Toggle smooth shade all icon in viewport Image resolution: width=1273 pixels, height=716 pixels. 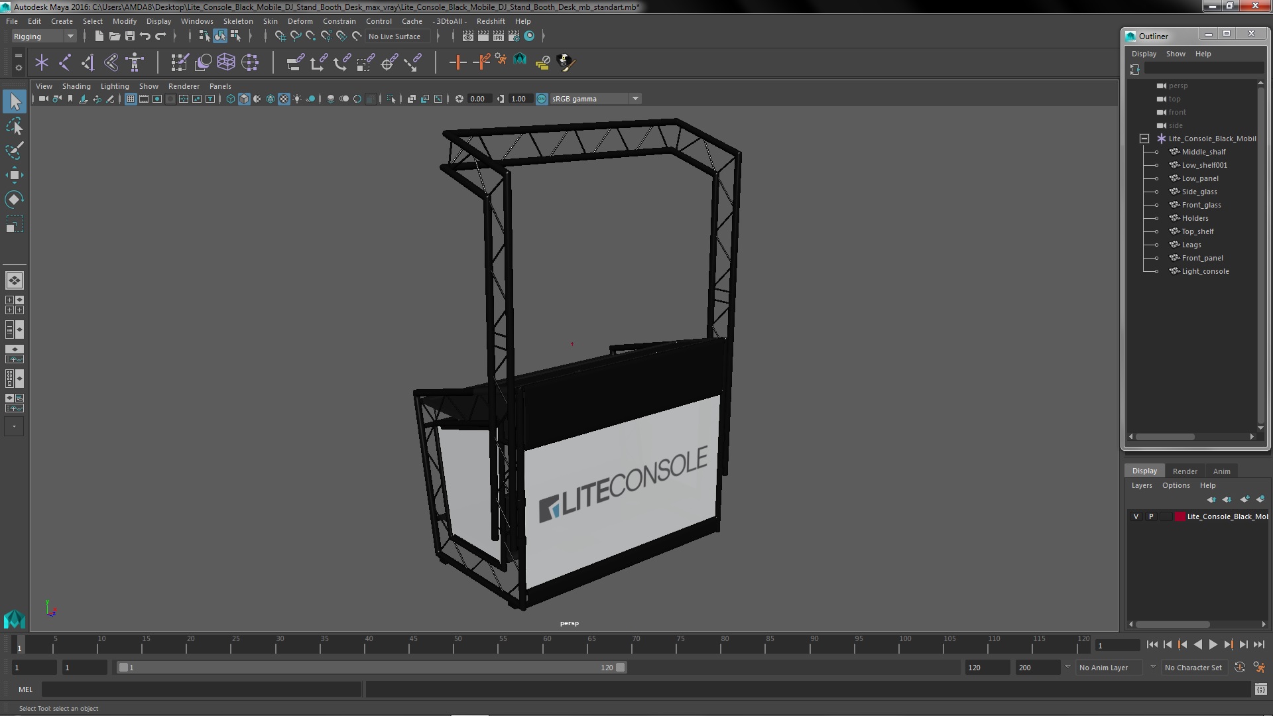[244, 99]
